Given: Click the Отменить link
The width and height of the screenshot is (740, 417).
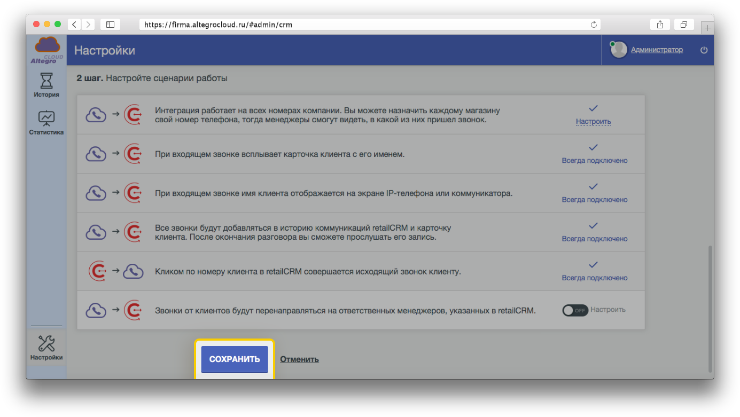Looking at the screenshot, I should pos(299,359).
